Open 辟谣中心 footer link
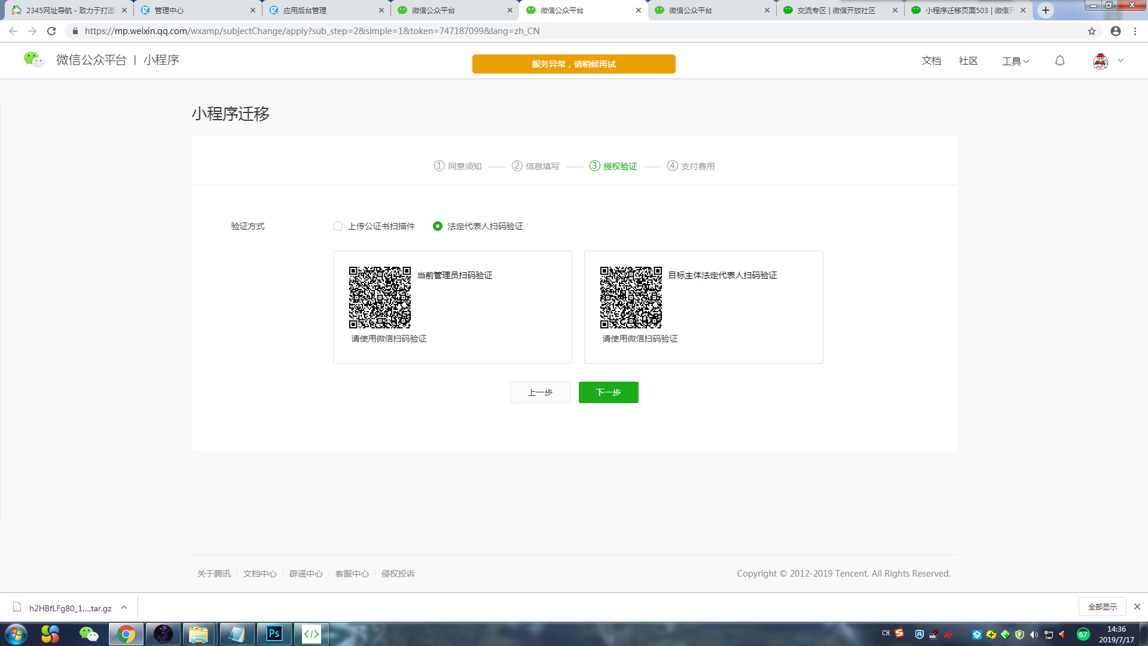Image resolution: width=1148 pixels, height=646 pixels. click(x=306, y=574)
